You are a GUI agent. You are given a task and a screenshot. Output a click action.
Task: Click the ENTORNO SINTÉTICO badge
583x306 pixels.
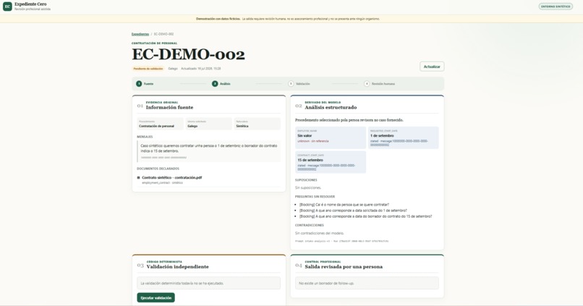pyautogui.click(x=556, y=7)
